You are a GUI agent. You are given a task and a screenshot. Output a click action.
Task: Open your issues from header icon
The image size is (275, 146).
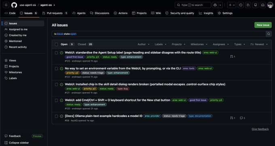coord(241,5)
